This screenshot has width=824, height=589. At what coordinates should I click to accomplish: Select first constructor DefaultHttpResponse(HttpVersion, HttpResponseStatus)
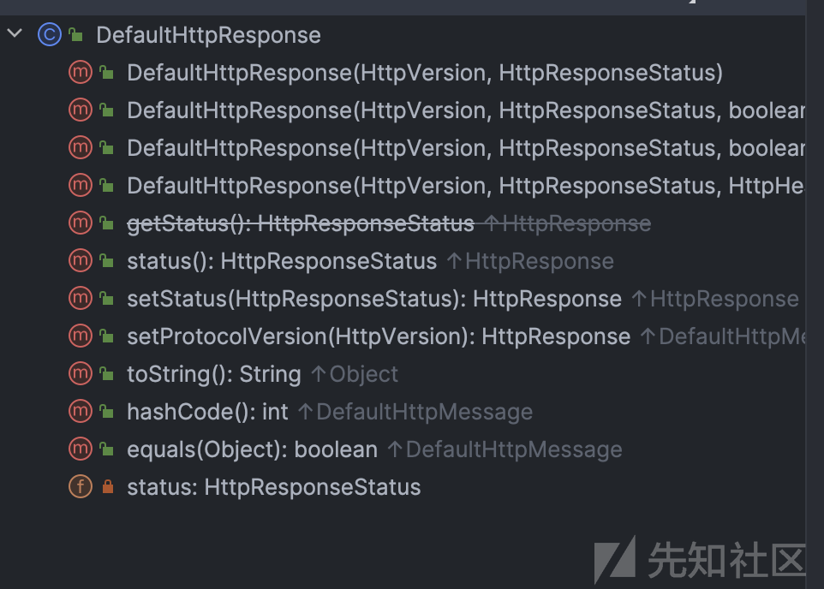(x=425, y=73)
